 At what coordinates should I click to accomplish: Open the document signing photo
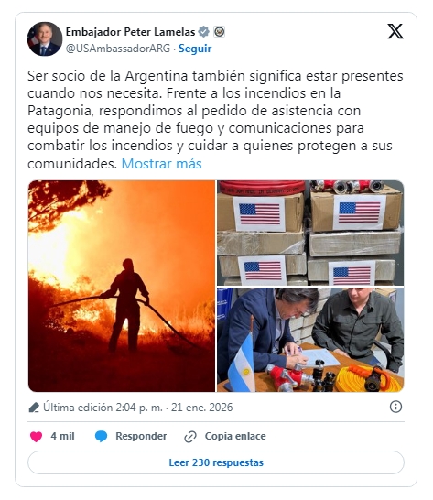pyautogui.click(x=310, y=340)
